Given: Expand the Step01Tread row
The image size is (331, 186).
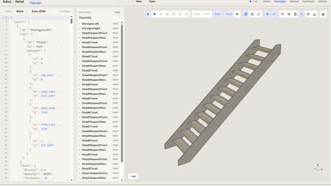Looking at the screenshot, I should tap(80, 42).
